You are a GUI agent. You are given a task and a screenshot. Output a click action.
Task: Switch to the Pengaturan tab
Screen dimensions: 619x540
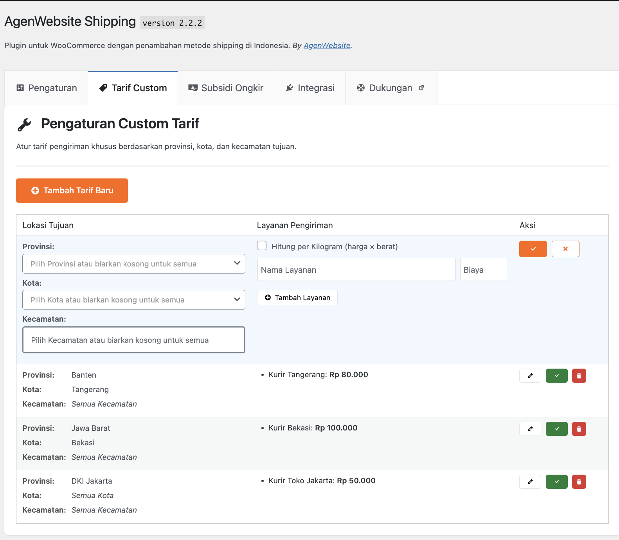pyautogui.click(x=47, y=88)
